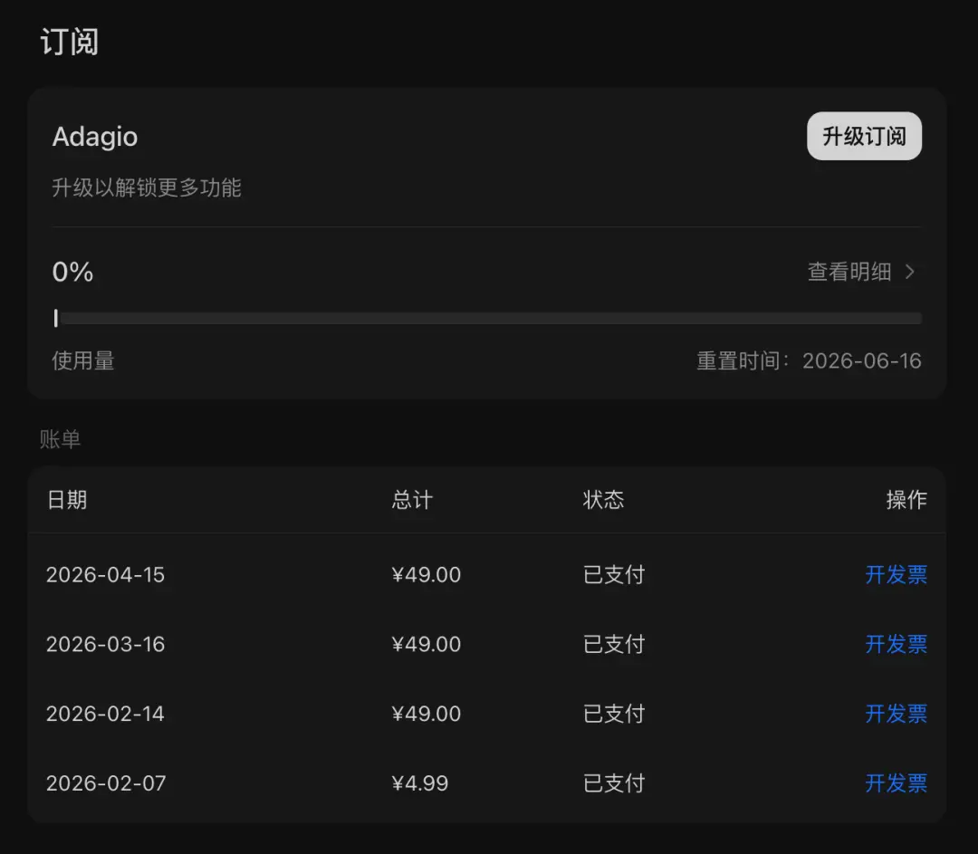Click the 订阅 page heading
The image size is (978, 854).
pyautogui.click(x=69, y=42)
